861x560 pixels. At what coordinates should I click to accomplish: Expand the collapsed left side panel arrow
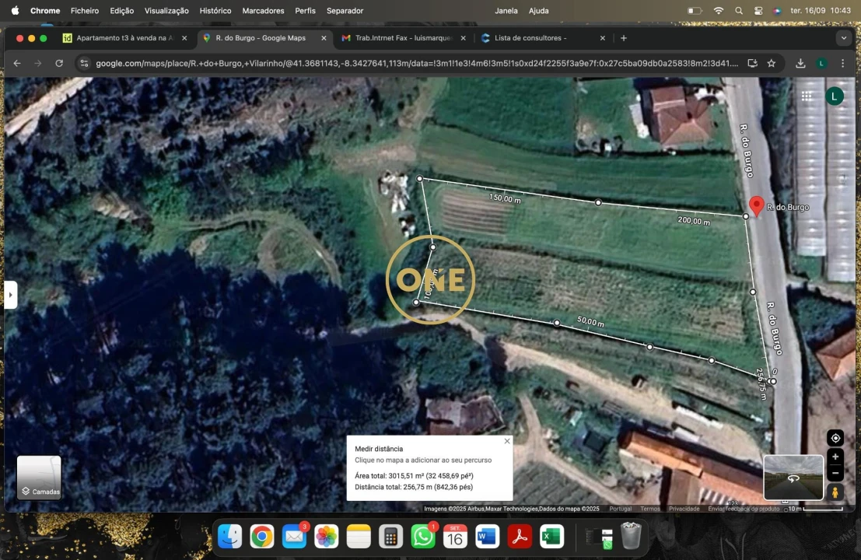pos(10,294)
